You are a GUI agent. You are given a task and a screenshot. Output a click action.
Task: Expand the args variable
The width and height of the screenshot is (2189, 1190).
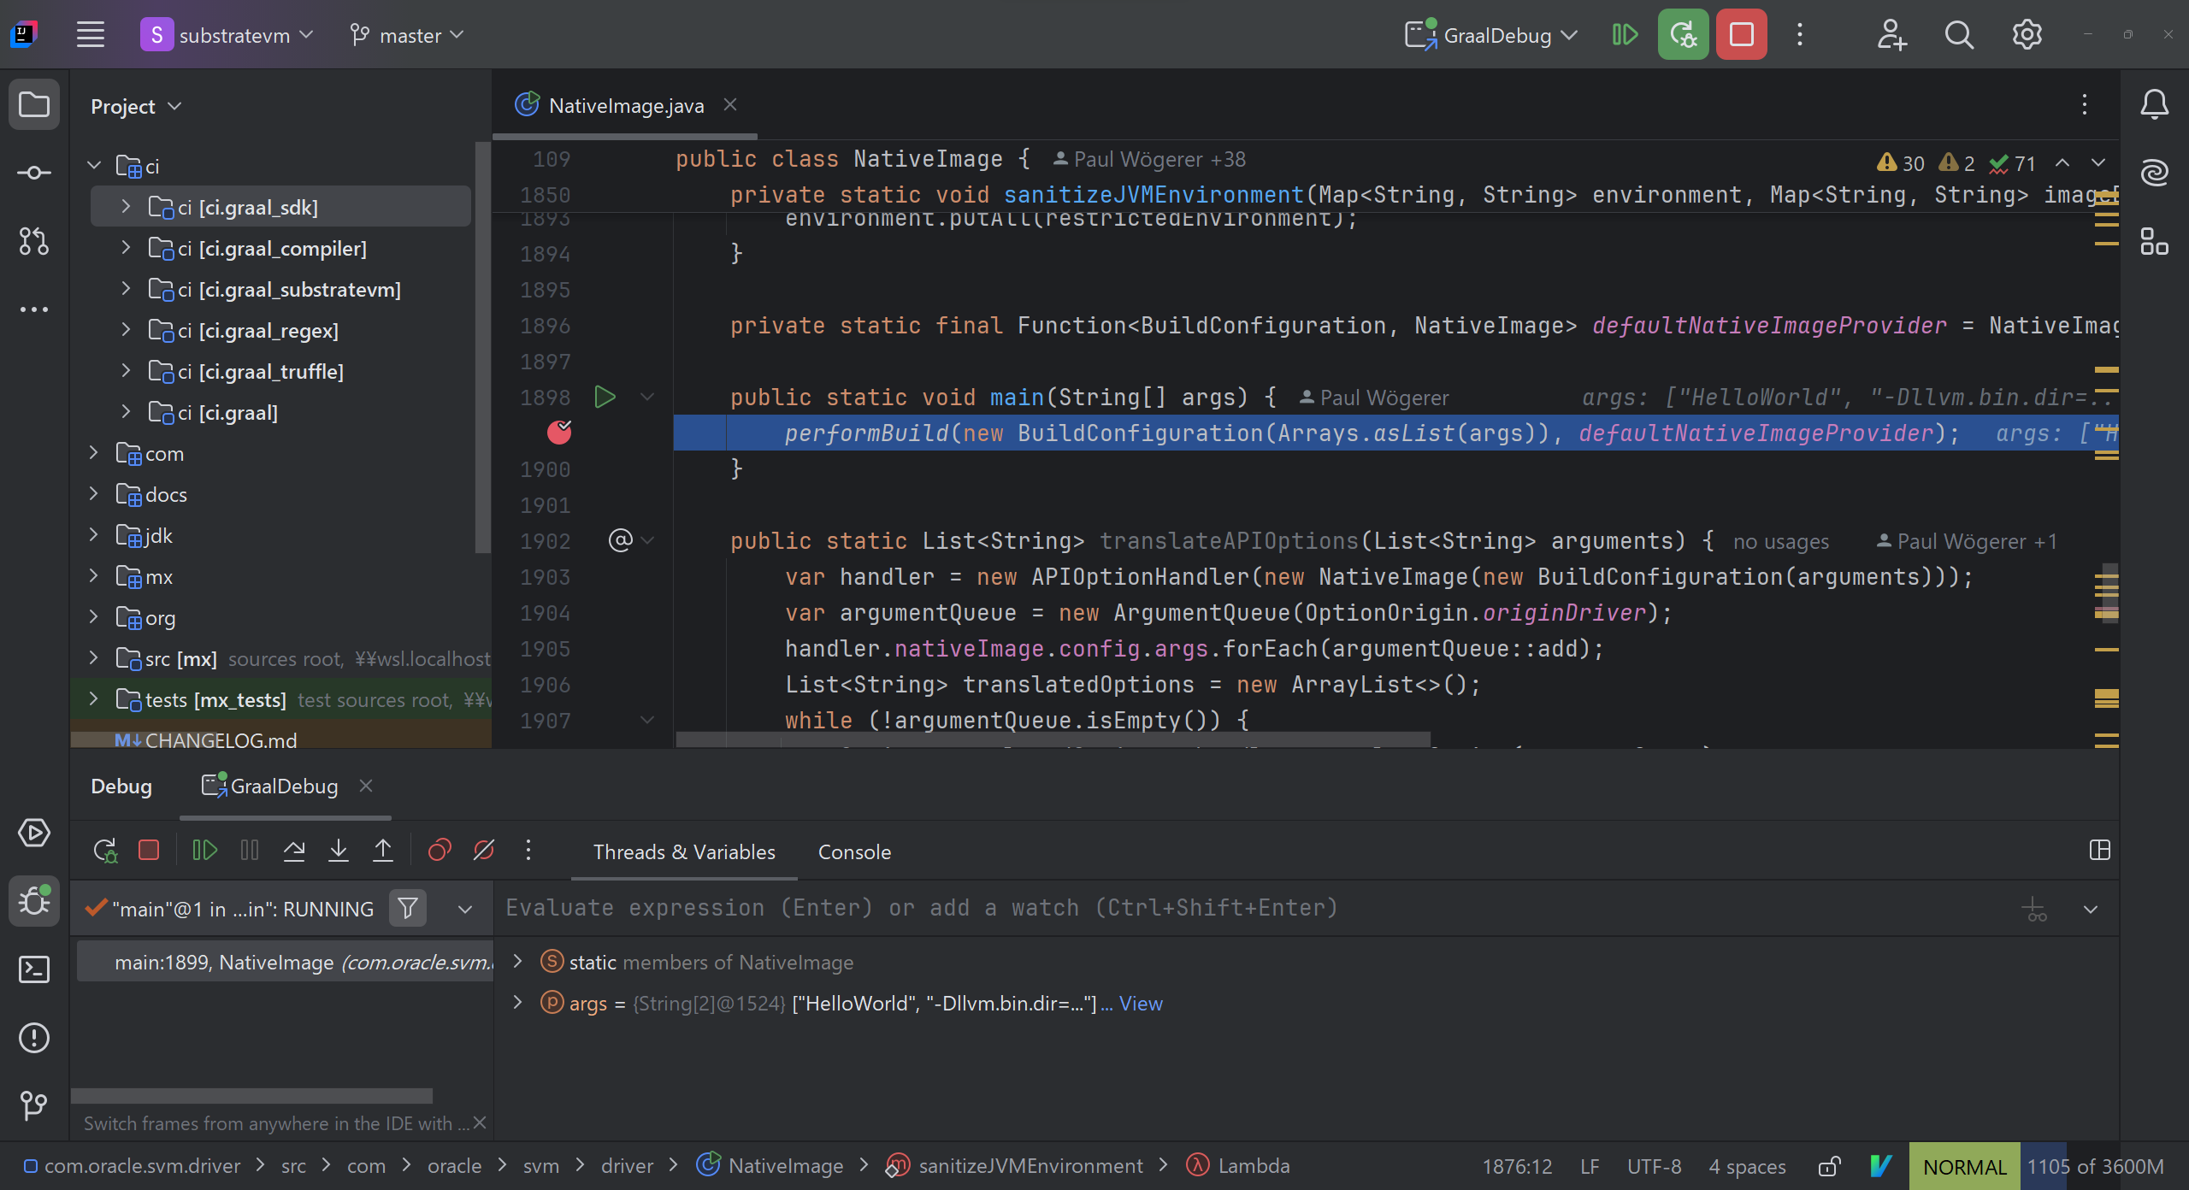click(x=517, y=1003)
